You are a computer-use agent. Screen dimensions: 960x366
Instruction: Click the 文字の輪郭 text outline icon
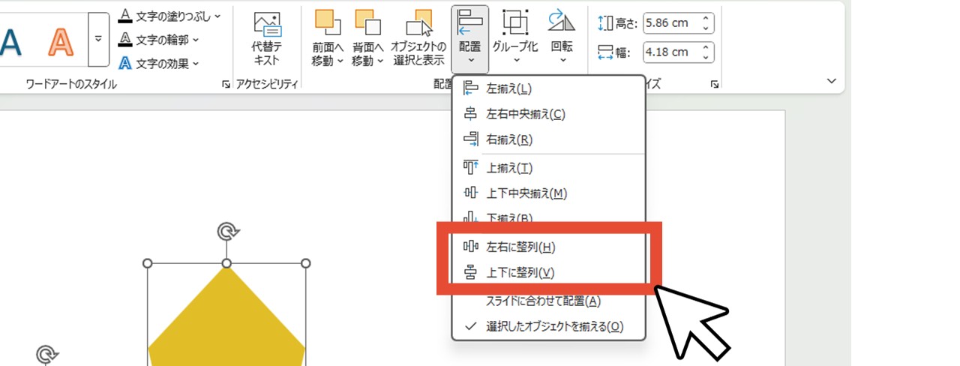125,40
